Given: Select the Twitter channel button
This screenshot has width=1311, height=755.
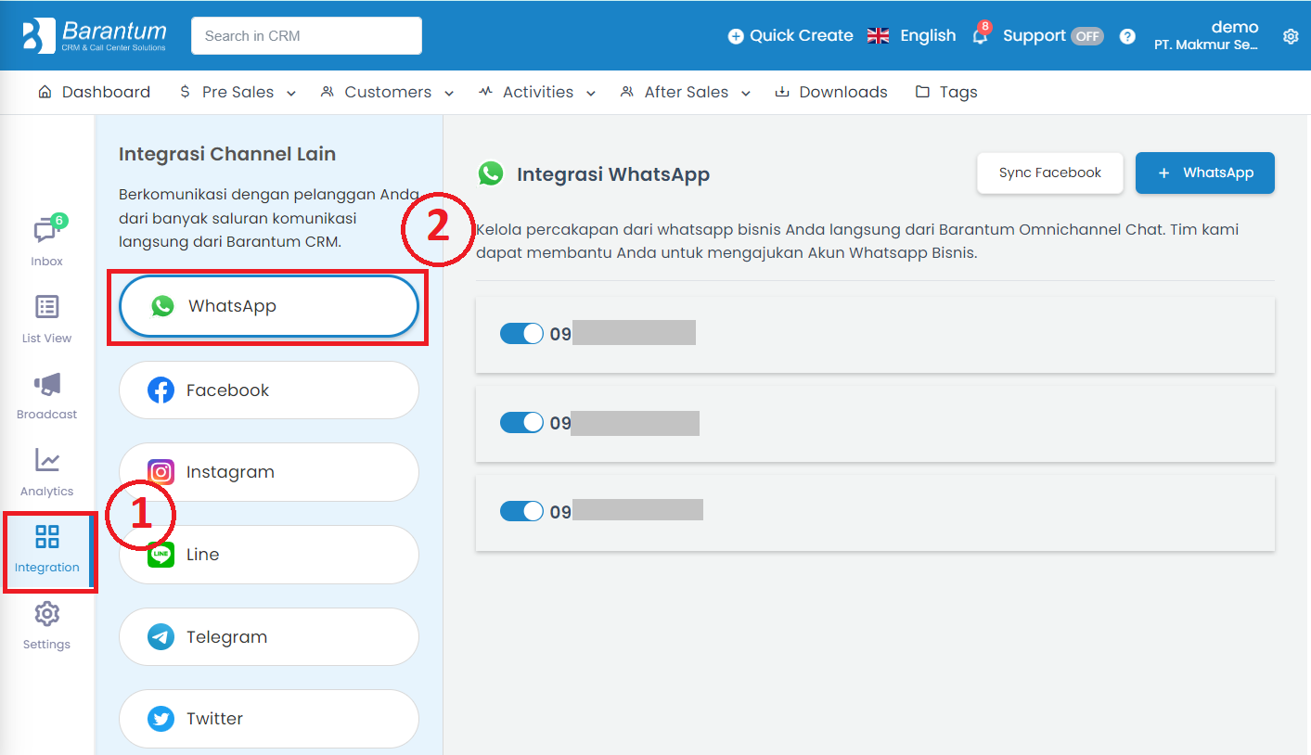Looking at the screenshot, I should click(269, 719).
